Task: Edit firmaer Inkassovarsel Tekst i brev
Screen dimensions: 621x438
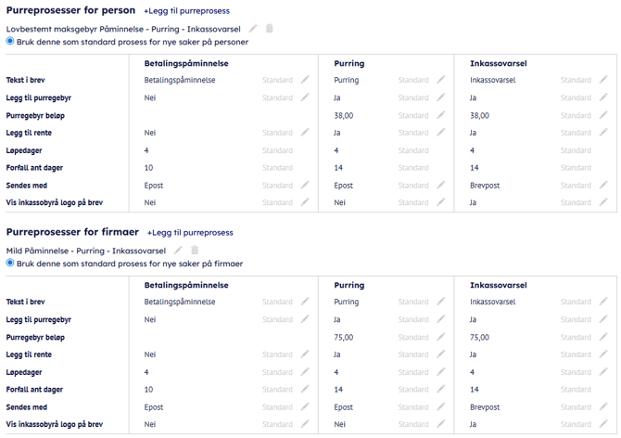Action: coord(603,302)
